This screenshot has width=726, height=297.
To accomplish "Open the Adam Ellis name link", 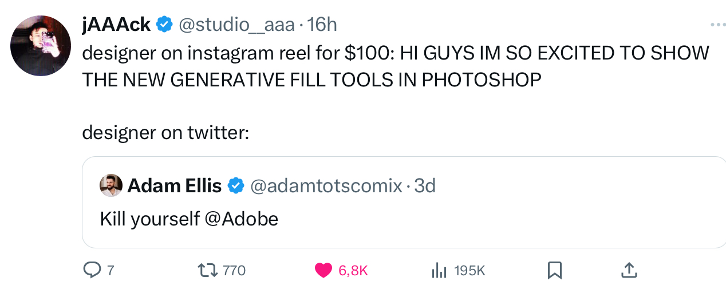I will click(x=174, y=185).
